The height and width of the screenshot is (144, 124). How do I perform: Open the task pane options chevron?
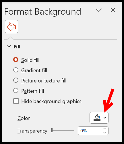coord(99,10)
